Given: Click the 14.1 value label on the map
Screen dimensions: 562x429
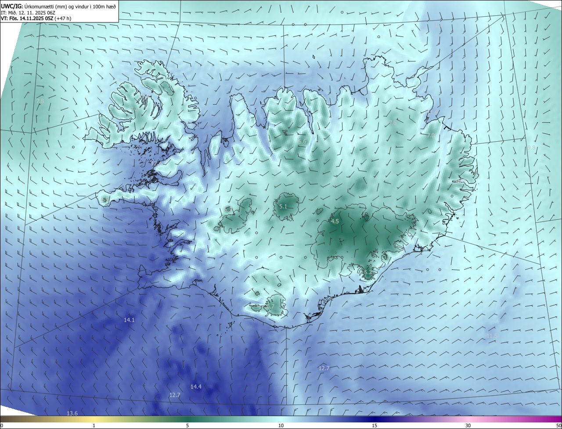Looking at the screenshot, I should (129, 320).
